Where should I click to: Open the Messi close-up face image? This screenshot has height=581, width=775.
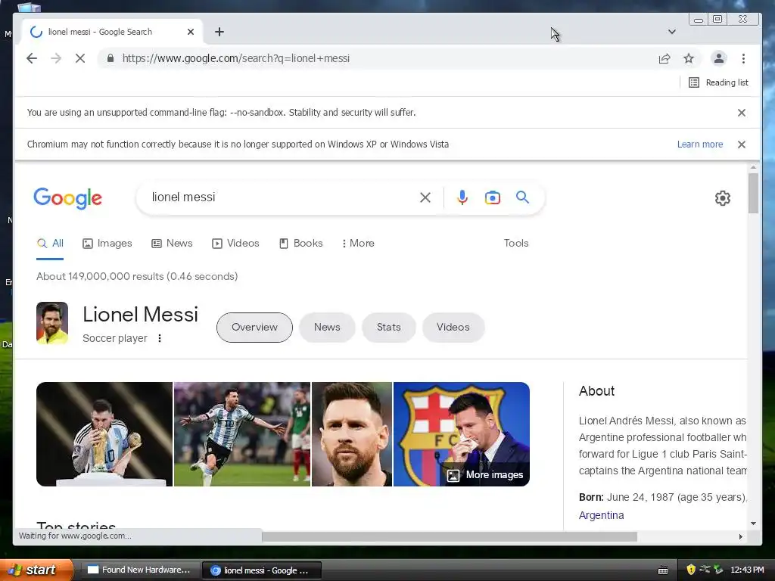[x=352, y=433]
